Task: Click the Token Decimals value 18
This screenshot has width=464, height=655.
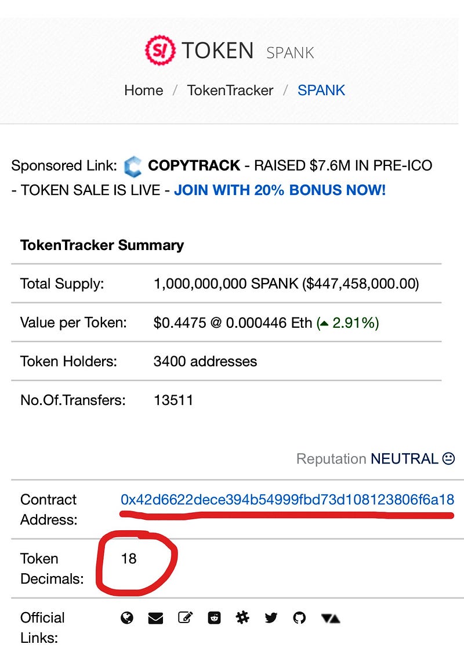Action: (129, 559)
